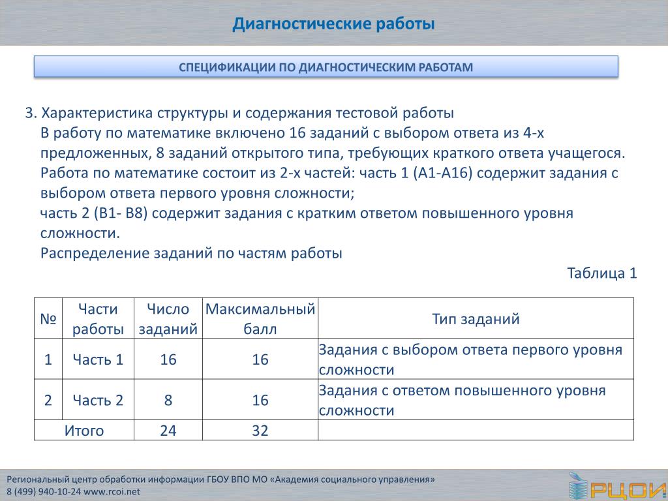
Task: Click the '32' total max score cell
Action: [x=260, y=431]
